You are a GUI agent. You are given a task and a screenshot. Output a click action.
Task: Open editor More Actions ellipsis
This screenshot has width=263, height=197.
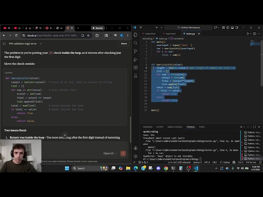259,34
